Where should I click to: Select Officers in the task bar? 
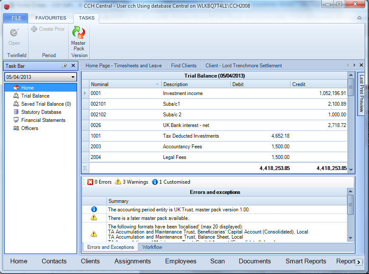(29, 128)
